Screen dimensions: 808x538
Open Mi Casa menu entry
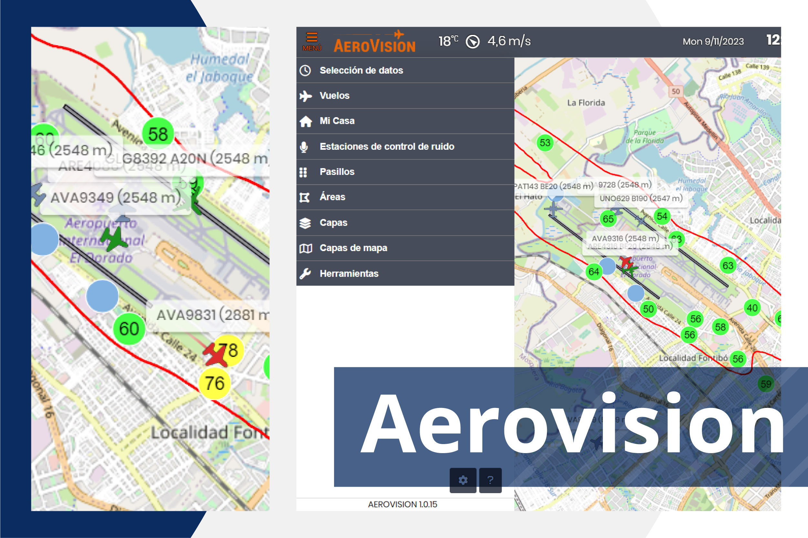pyautogui.click(x=405, y=121)
